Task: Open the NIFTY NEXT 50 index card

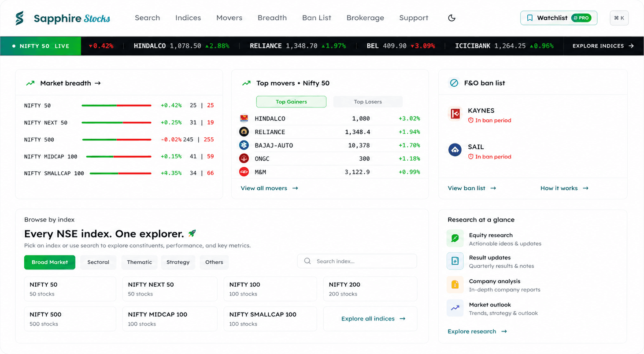Action: coord(170,289)
